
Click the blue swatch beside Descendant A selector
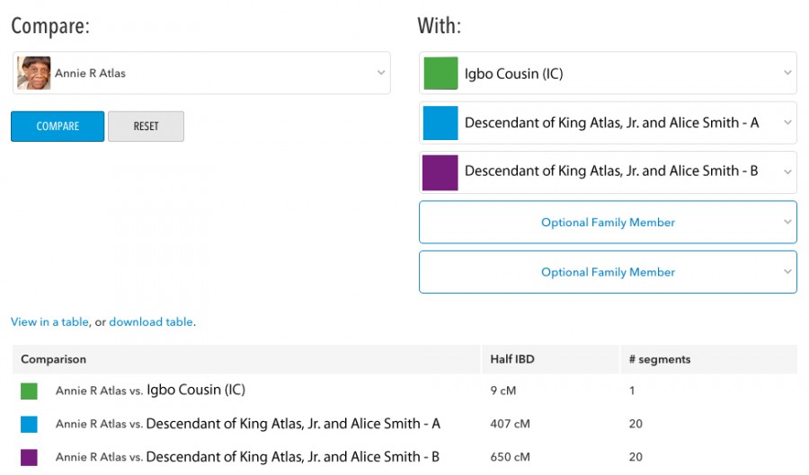[440, 123]
